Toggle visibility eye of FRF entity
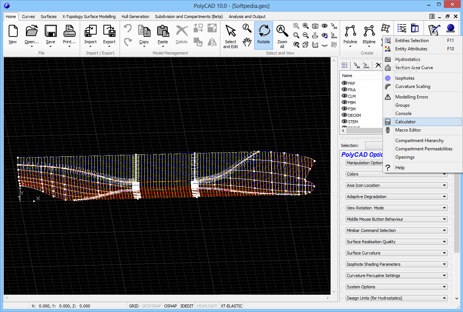 [x=344, y=83]
